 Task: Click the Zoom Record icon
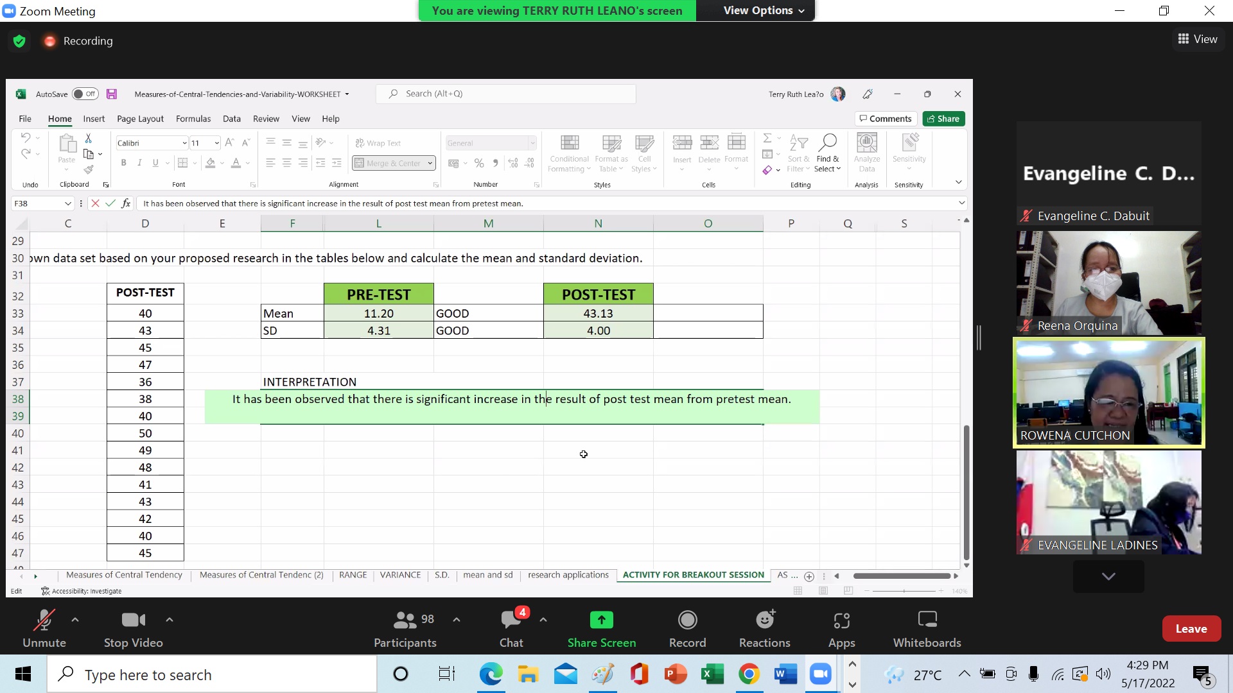coord(687,620)
